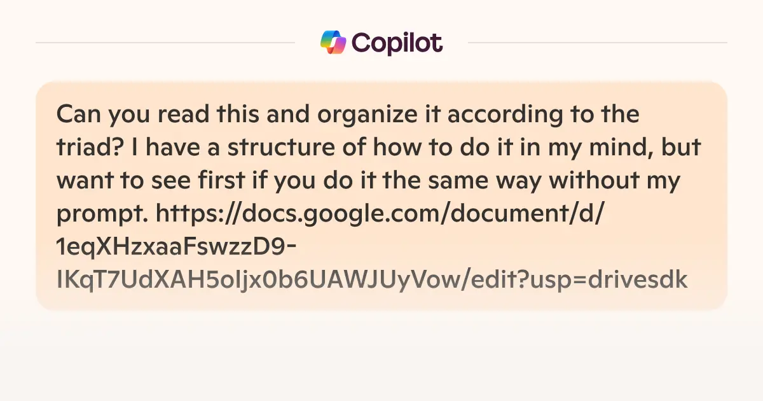This screenshot has width=763, height=401.
Task: Click the divider line right of Copilot title
Action: [x=598, y=43]
